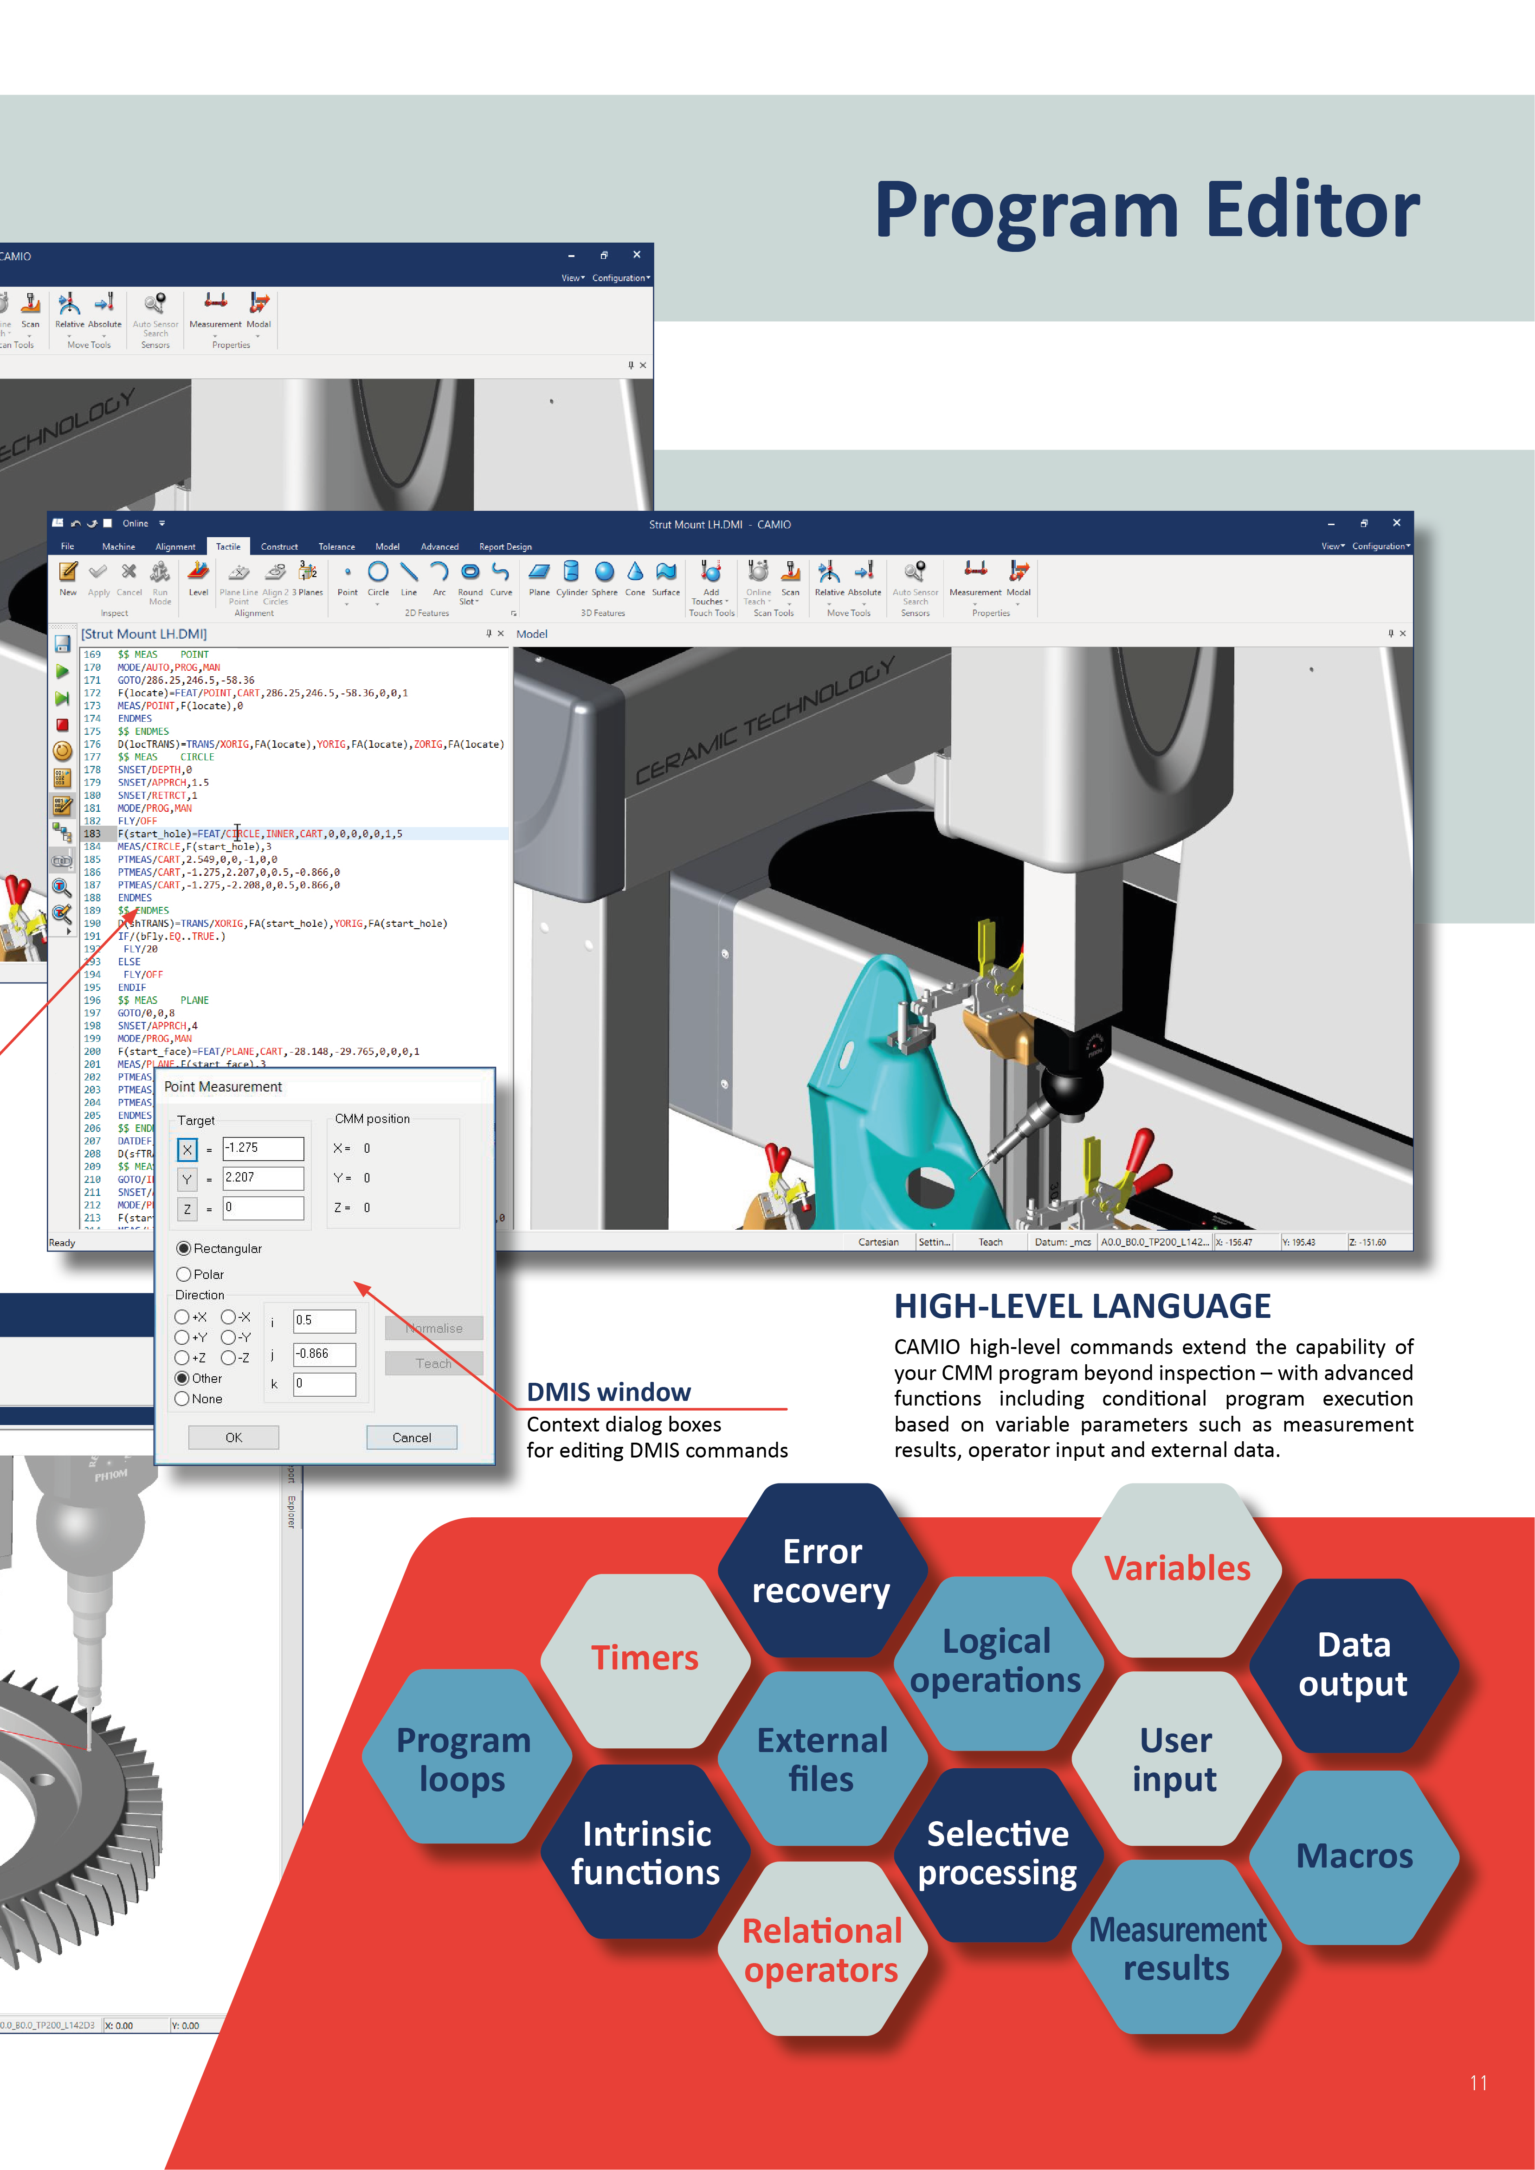Run program with green play icon
Viewport: 1535px width, 2170px height.
(62, 671)
